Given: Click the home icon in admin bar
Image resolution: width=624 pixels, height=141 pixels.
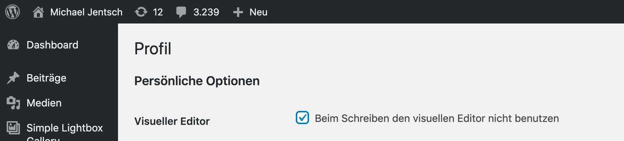Looking at the screenshot, I should (38, 12).
